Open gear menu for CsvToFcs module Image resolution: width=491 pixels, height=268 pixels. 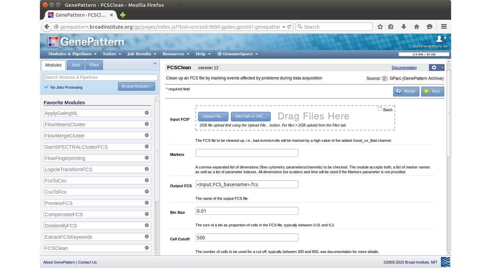(147, 192)
